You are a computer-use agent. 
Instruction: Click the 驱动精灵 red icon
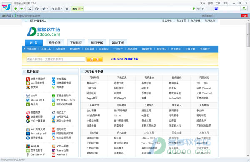(54, 129)
